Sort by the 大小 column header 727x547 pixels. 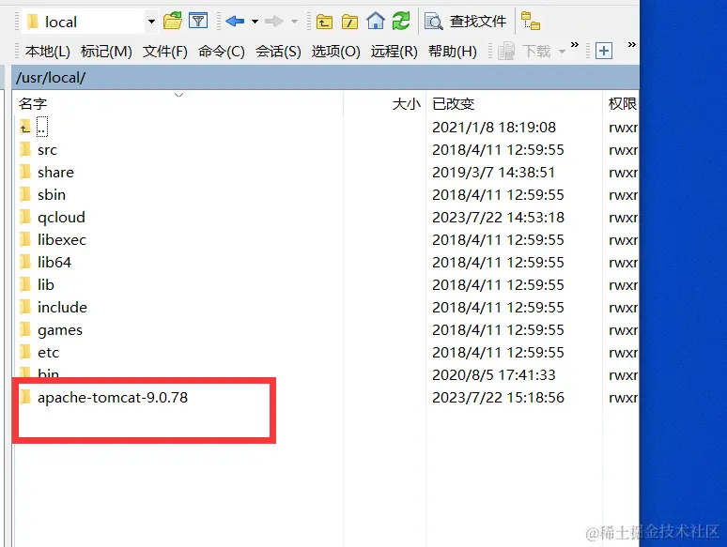[x=384, y=104]
